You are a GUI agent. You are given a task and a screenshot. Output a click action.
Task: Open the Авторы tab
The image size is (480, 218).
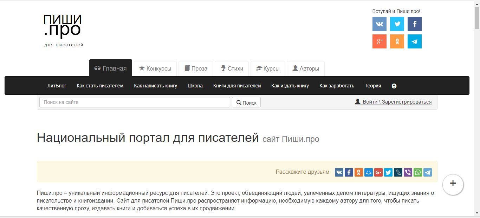[306, 68]
